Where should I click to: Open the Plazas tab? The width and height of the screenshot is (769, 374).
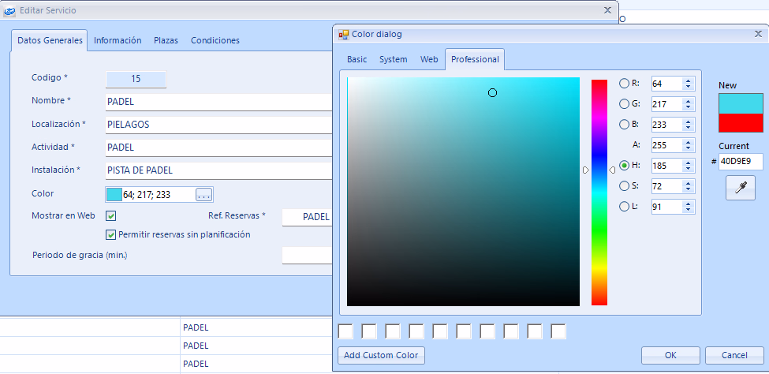(166, 40)
